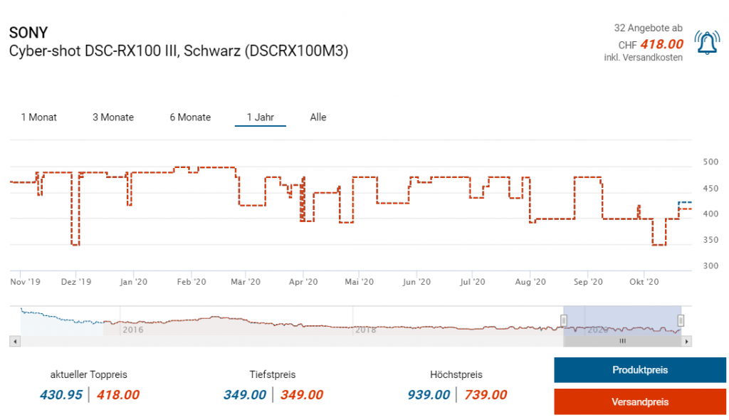Click the Höchstpreis value 939.00
The height and width of the screenshot is (420, 729).
429,395
